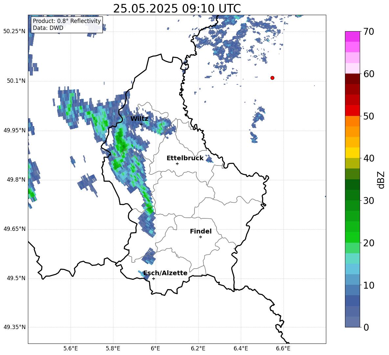Pick the bright red swatch just above 50 dBZ
Screen dimensions: 389x355
pyautogui.click(x=353, y=111)
